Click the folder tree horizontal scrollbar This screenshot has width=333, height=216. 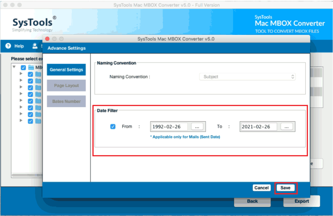[x=27, y=175]
